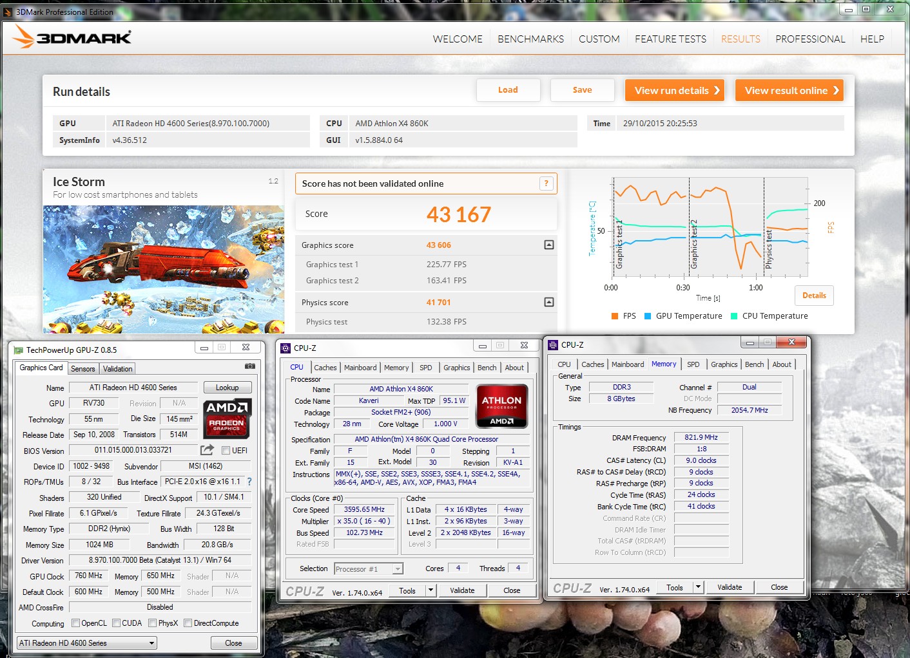Click Validate button in CPU-Z CPU window

462,590
